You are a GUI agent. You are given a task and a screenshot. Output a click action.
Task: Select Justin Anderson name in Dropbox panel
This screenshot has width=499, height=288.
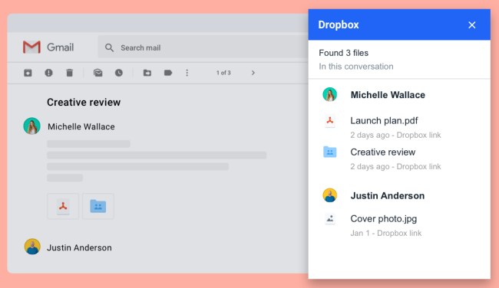click(x=387, y=195)
